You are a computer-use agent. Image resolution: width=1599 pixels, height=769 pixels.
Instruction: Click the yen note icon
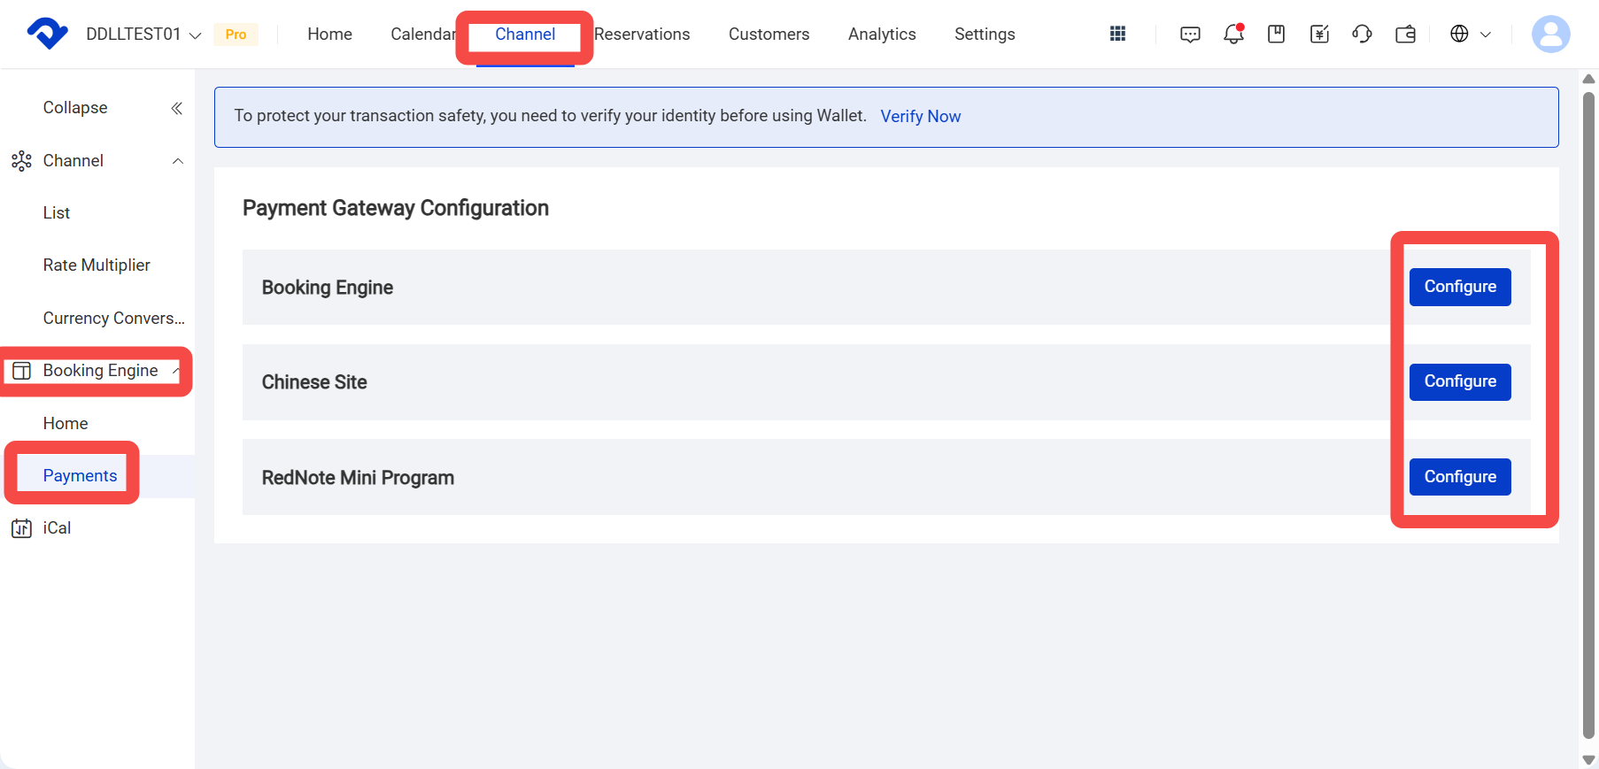1319,34
